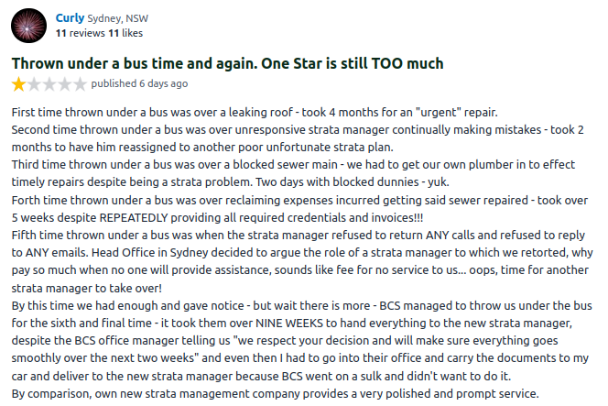The image size is (608, 406).
Task: Click the 'published 6 days ago' timestamp
Action: (139, 84)
